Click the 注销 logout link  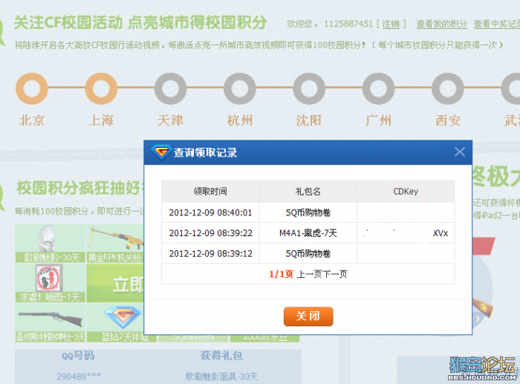click(391, 25)
